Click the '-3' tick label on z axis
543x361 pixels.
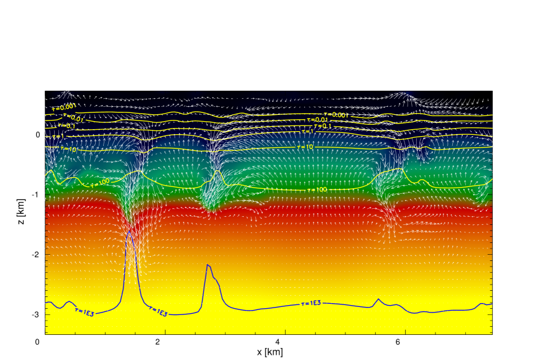coord(35,314)
